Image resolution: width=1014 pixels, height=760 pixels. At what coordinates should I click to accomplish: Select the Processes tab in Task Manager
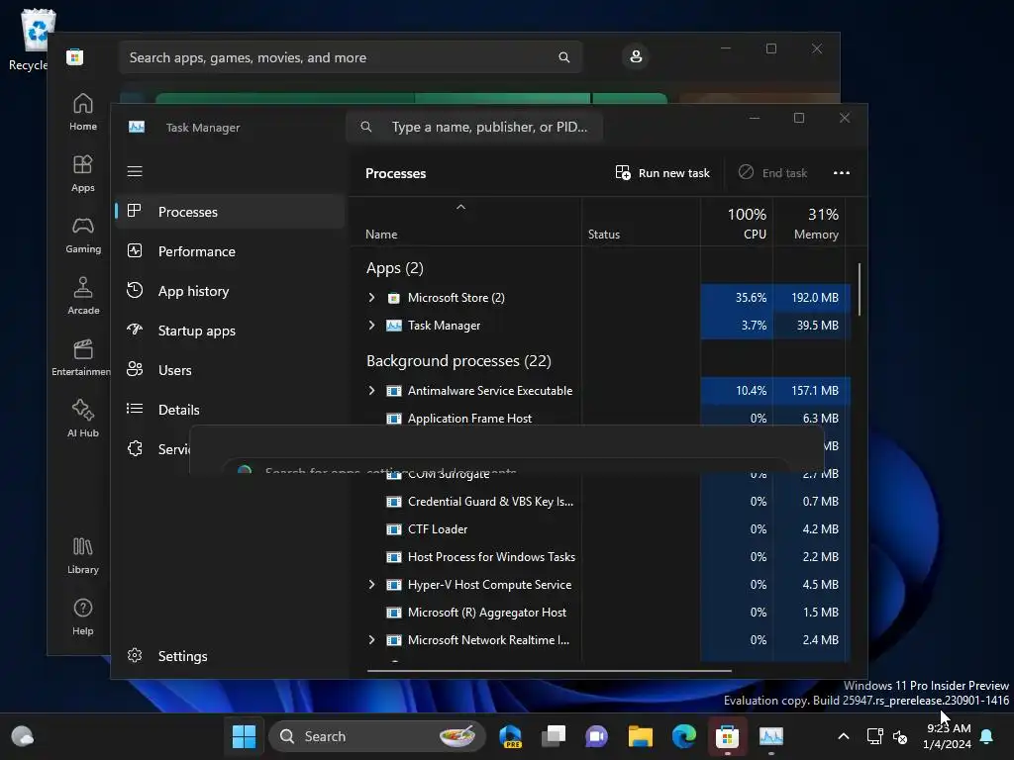(230, 212)
